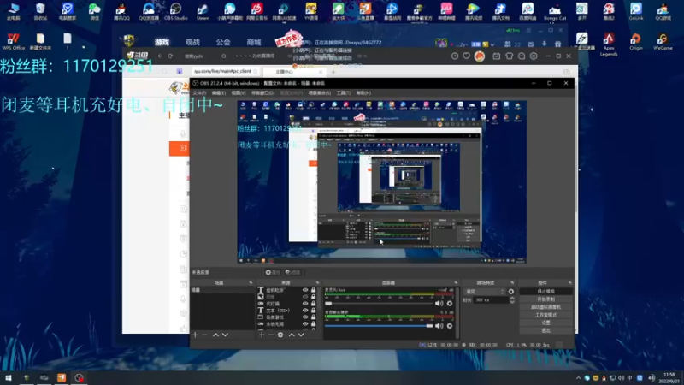
Task: Pop out the Audio Mixer dock icon
Action: click(x=456, y=283)
